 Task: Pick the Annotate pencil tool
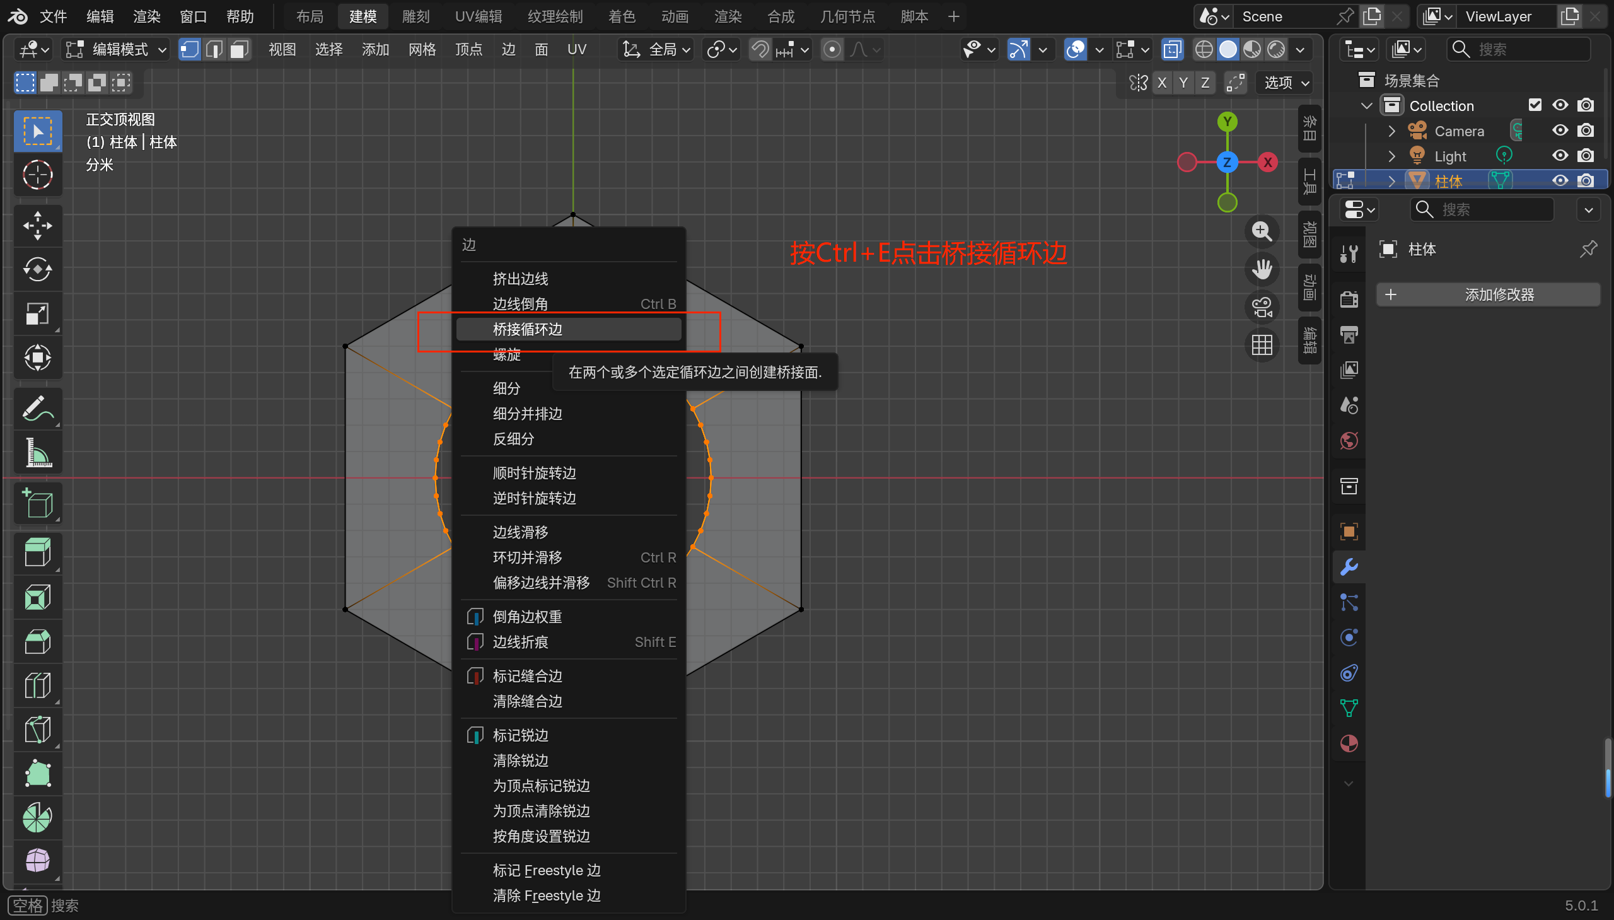click(37, 409)
